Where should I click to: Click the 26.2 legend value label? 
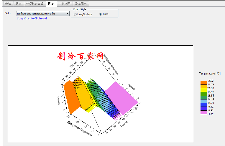pyautogui.click(x=211, y=81)
